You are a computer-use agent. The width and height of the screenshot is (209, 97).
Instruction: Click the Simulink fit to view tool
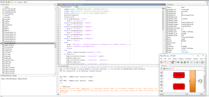(161, 76)
